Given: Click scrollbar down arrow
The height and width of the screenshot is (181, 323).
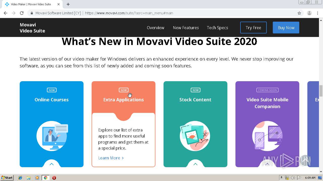Looking at the screenshot, I should tap(321, 172).
